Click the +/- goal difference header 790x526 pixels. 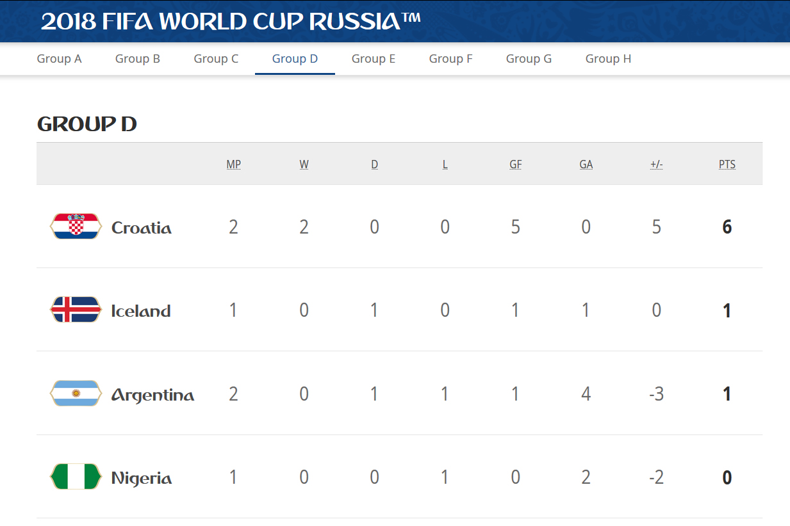click(x=657, y=164)
